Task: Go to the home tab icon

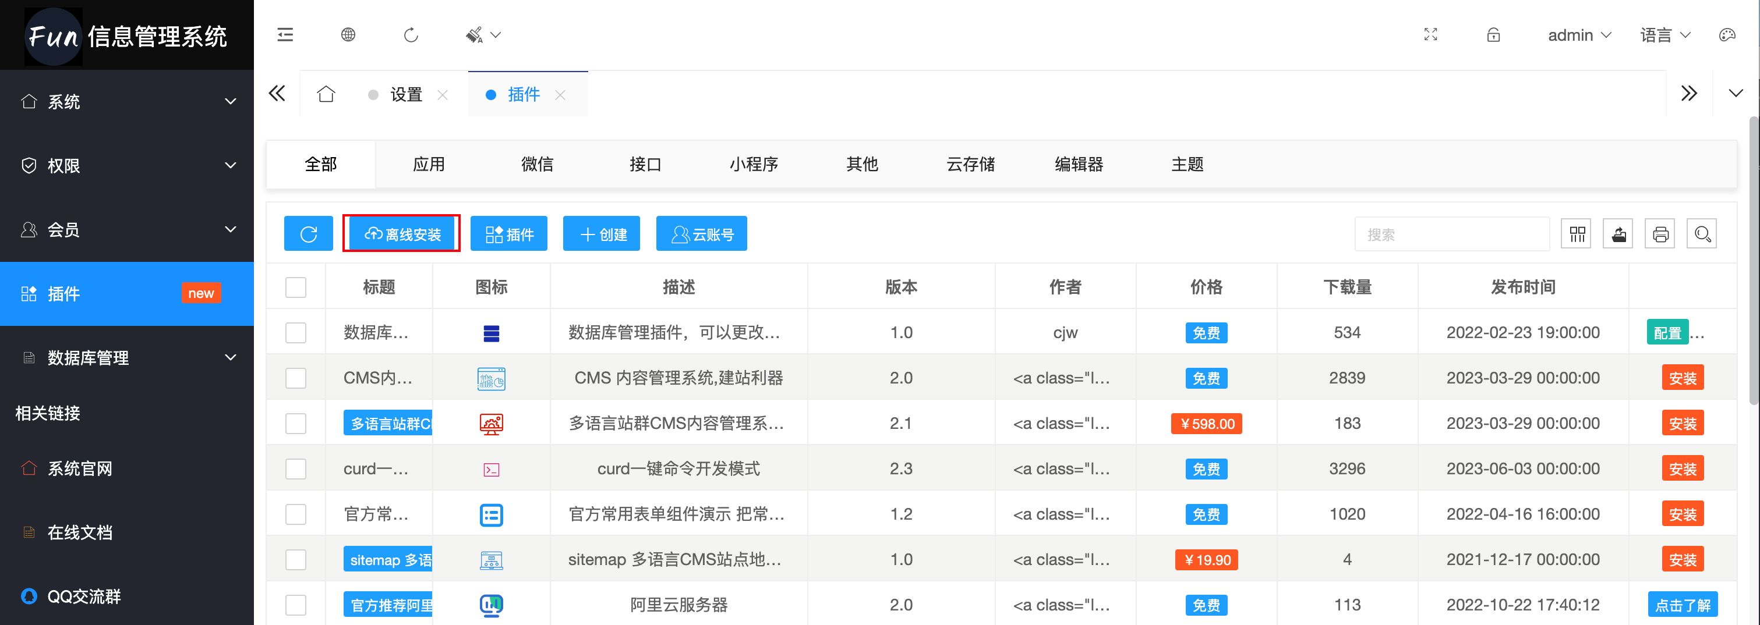Action: pyautogui.click(x=326, y=94)
